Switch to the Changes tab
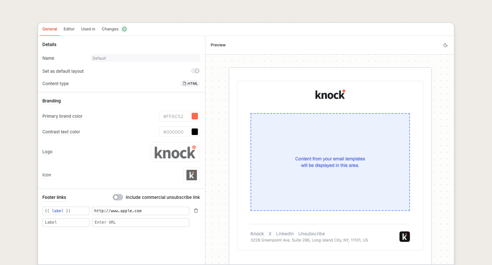 (x=110, y=29)
